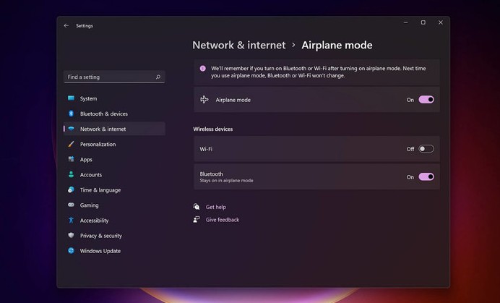Viewport: 500px width, 303px height.
Task: Click the search magnifier icon
Action: [x=158, y=77]
